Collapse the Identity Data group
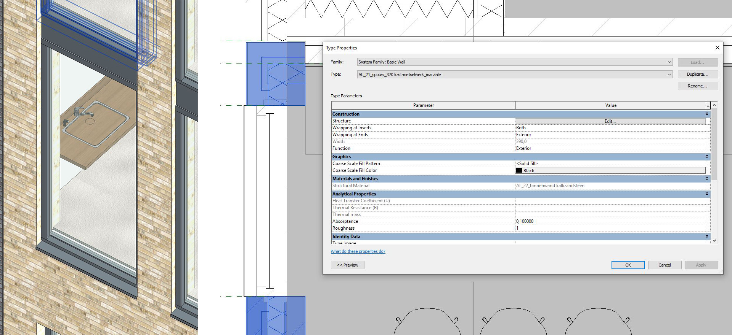The image size is (732, 335). [x=706, y=237]
